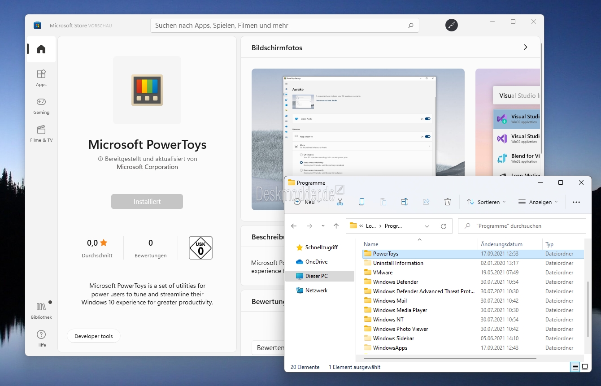The image size is (601, 386).
Task: Click Explorer Copy toolbar icon
Action: click(x=361, y=202)
